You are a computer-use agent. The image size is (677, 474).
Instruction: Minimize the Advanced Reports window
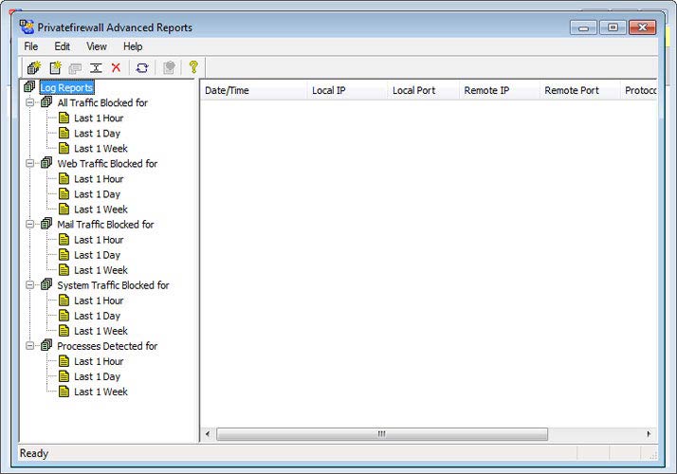tap(584, 27)
